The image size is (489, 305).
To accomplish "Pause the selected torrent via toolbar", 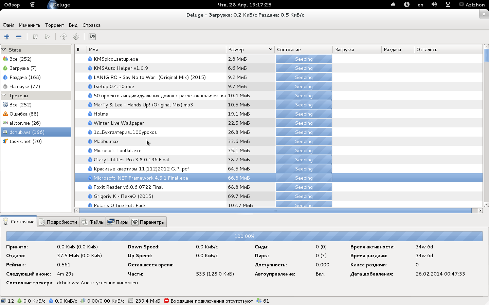I will 35,37.
